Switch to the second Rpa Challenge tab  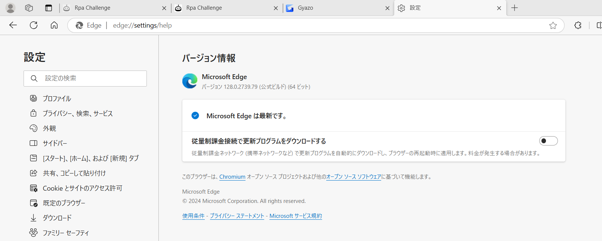tap(226, 8)
